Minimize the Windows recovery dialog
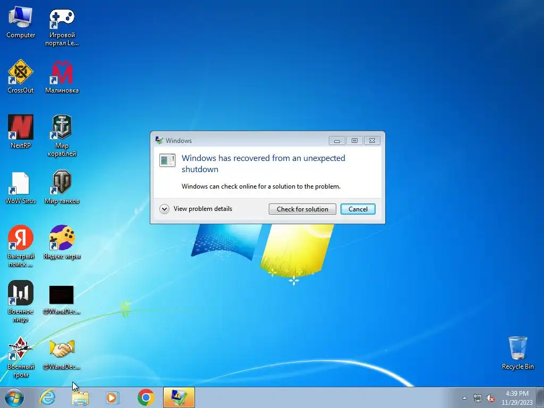The width and height of the screenshot is (544, 408). 337,140
